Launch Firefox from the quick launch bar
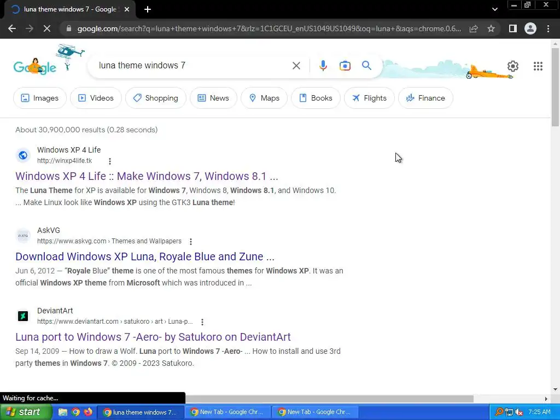The image size is (560, 420). (88, 412)
